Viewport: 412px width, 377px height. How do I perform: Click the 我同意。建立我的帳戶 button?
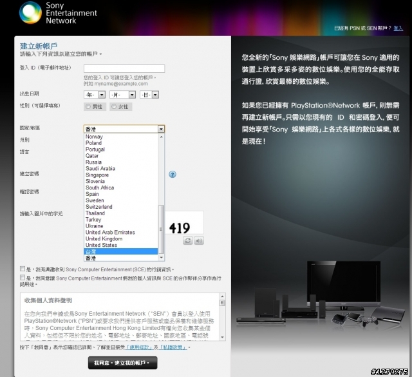coord(123,363)
